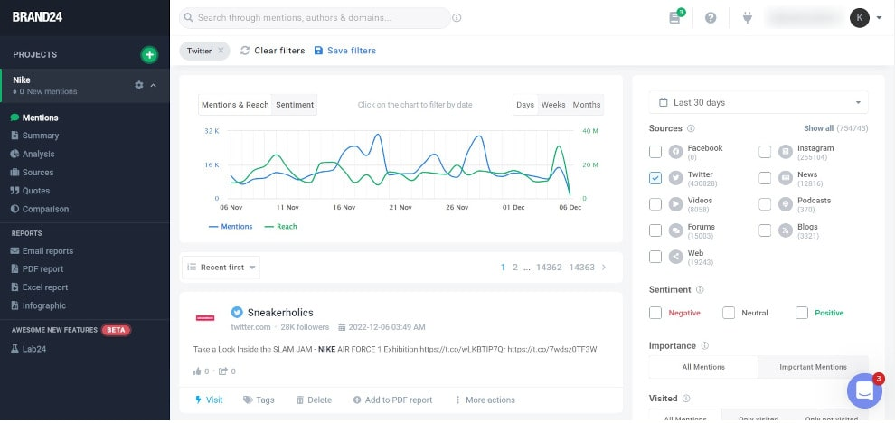Click the green add project plus icon
Image resolution: width=895 pixels, height=423 pixels.
149,55
